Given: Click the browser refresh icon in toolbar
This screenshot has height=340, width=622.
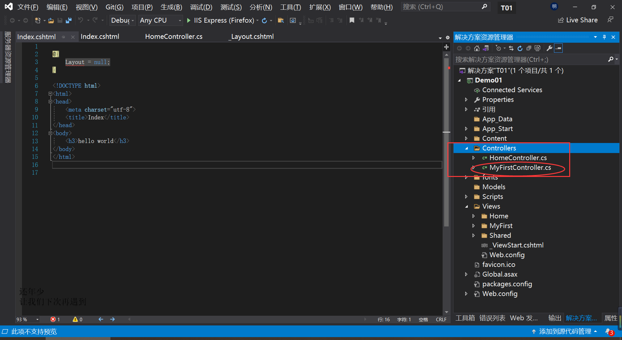Looking at the screenshot, I should tap(264, 20).
